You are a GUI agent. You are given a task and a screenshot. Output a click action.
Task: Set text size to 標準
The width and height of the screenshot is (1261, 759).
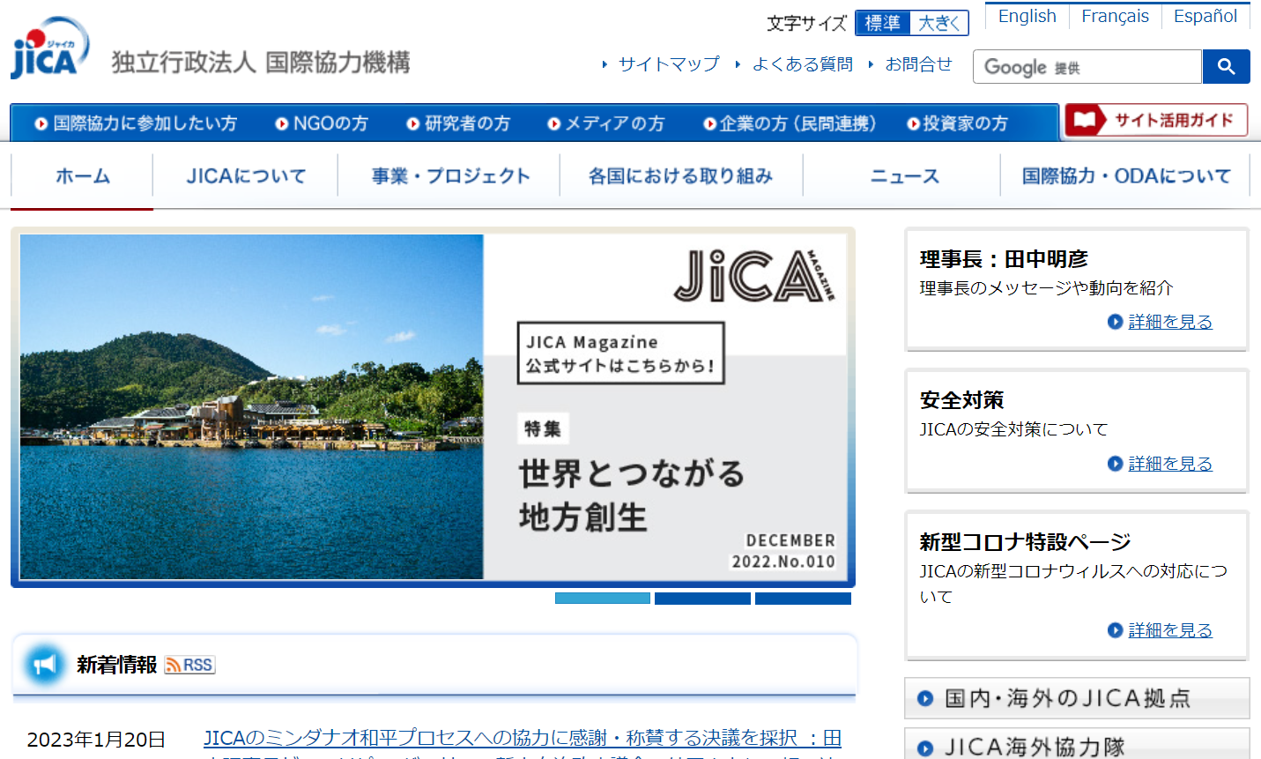[x=882, y=23]
